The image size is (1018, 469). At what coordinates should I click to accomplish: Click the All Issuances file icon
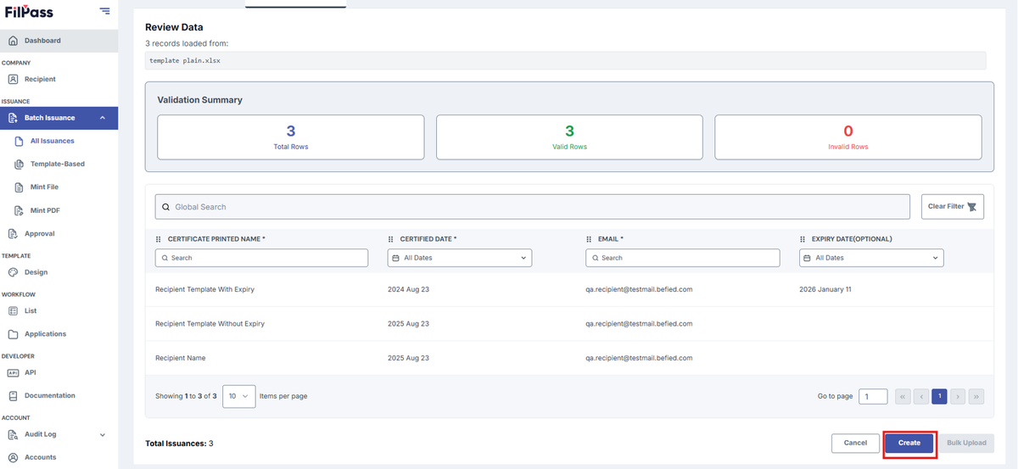pos(20,141)
